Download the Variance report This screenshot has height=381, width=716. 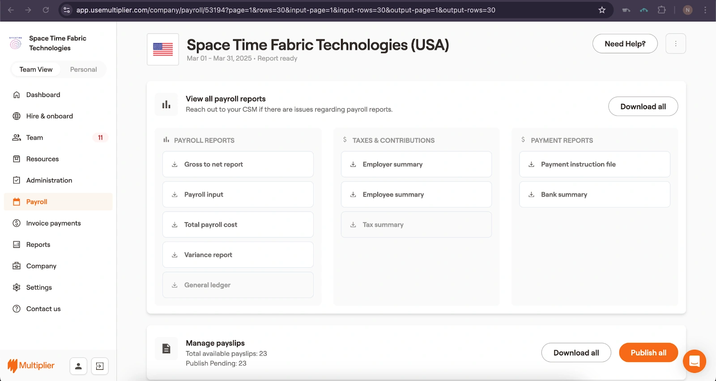point(238,255)
